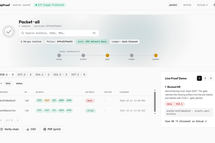Switch to CC6.3 · 2 tab
This screenshot has height=143, width=215.
click(x=60, y=75)
